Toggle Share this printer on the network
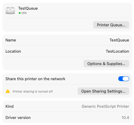 click(x=124, y=79)
